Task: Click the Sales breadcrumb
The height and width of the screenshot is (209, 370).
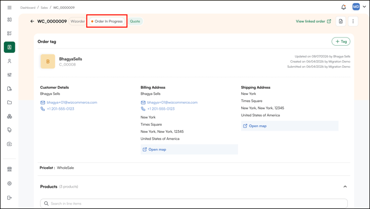Action: (x=44, y=8)
